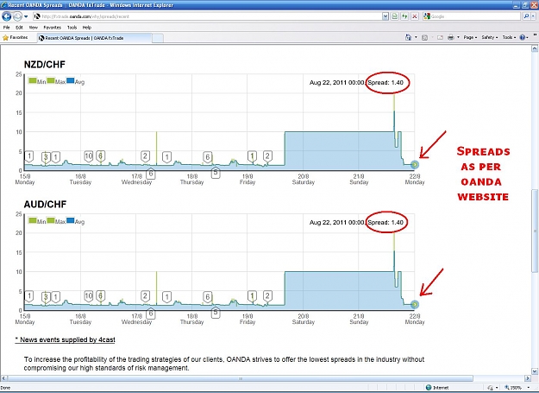
Task: Select news marker 3 in NZD/CHF chart
Action: [x=46, y=157]
